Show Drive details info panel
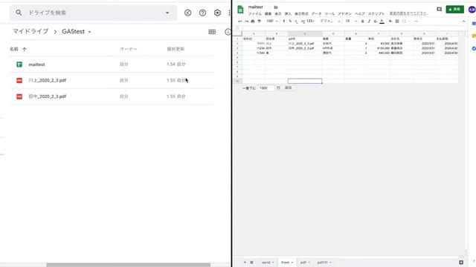Image resolution: width=476 pixels, height=267 pixels. pyautogui.click(x=228, y=32)
